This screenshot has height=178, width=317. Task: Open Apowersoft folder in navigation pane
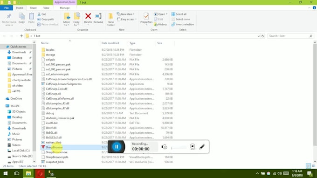point(20,75)
